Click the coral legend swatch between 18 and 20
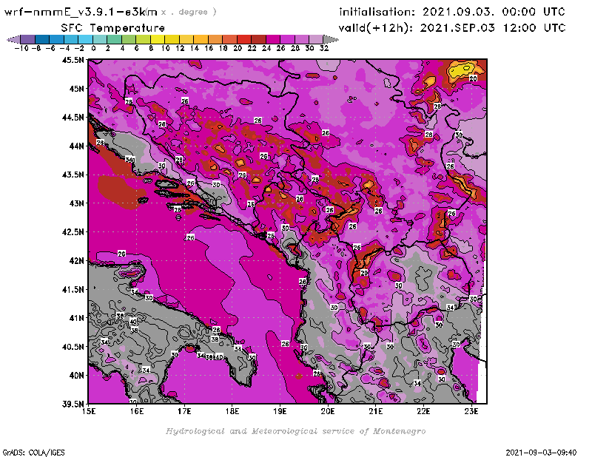The width and height of the screenshot is (592, 457). coord(229,39)
